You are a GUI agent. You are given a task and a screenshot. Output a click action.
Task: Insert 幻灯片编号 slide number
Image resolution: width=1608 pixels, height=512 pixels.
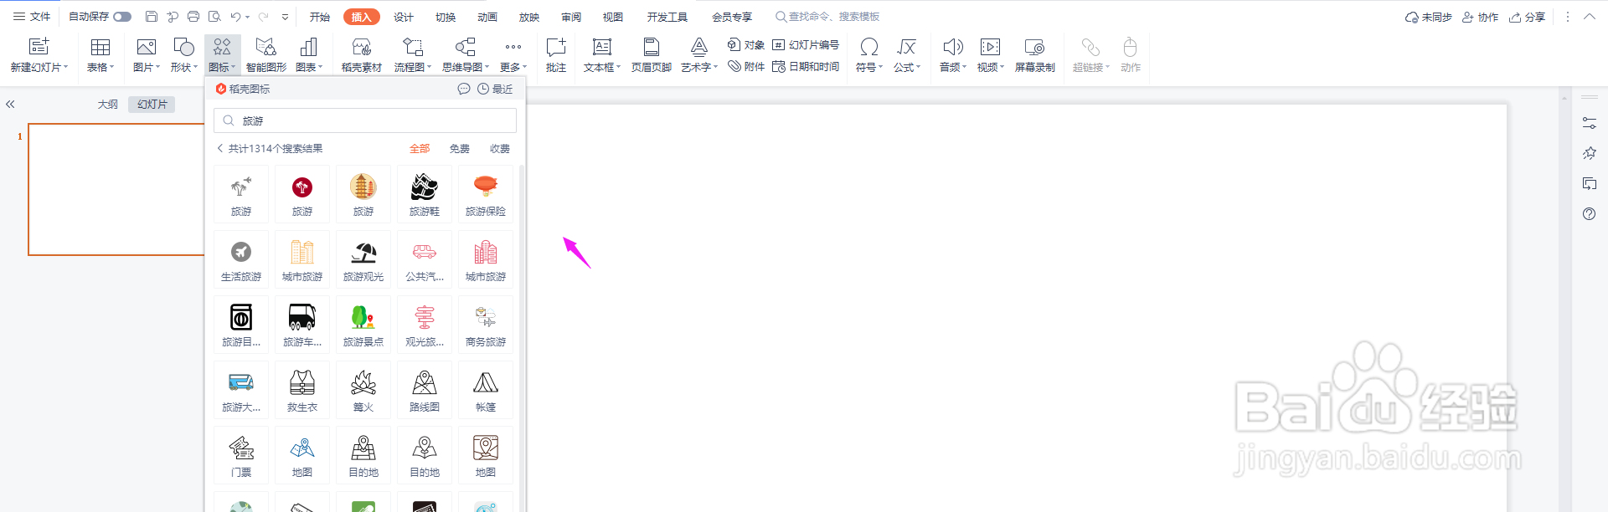(806, 44)
